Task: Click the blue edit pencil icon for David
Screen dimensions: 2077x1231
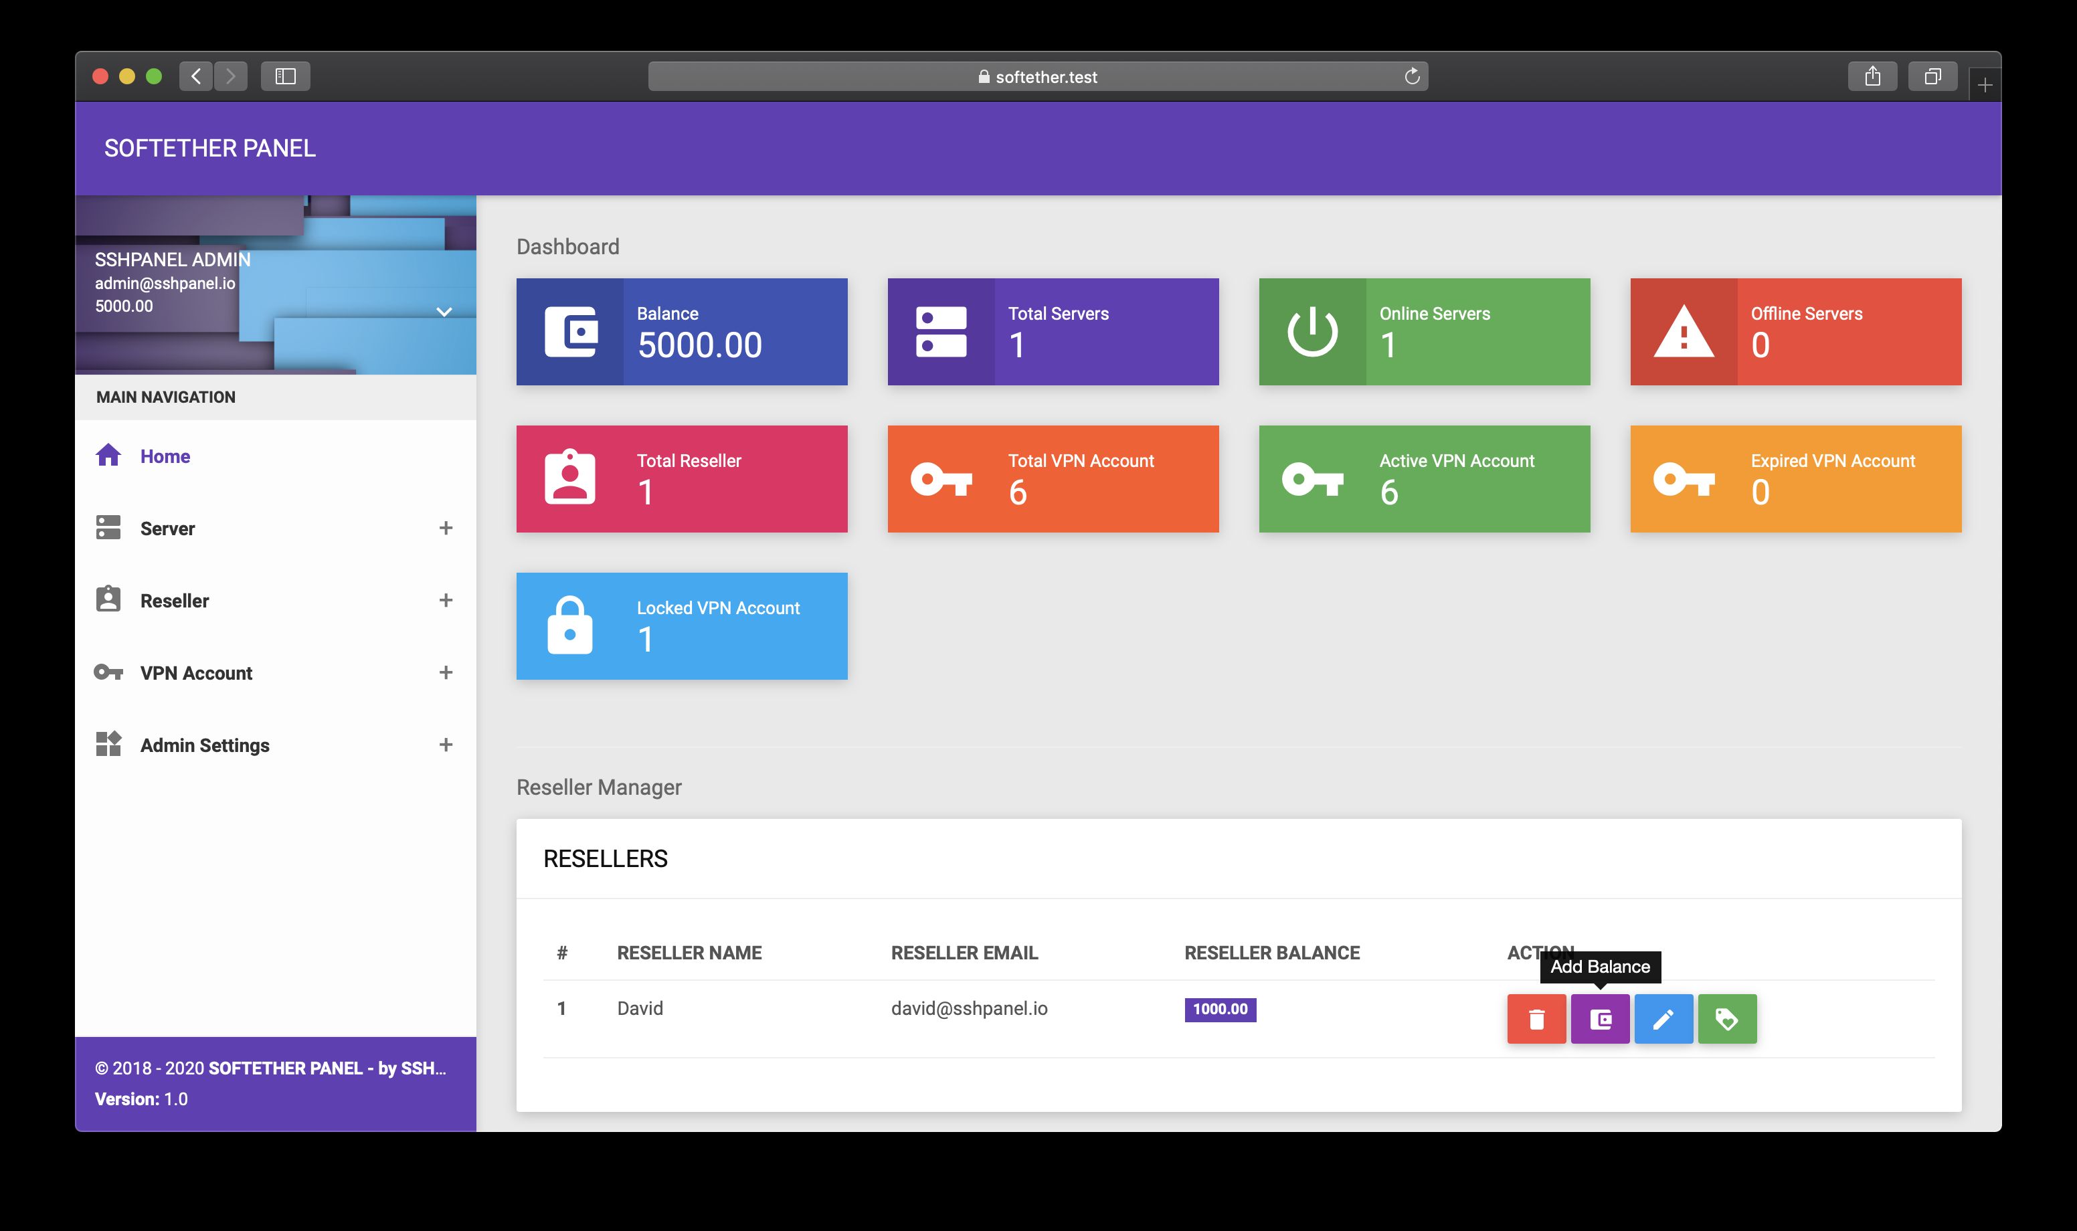Action: point(1663,1019)
